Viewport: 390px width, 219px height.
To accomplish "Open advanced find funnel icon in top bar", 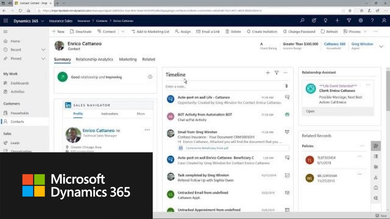I will tap(349, 21).
